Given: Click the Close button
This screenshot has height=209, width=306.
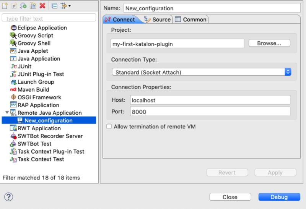Looking at the screenshot, I should (x=230, y=197).
